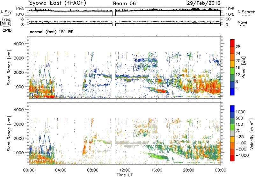255x177 pixels.
Task: Click the blue top segment of Velocity colorbar
Action: (232, 109)
